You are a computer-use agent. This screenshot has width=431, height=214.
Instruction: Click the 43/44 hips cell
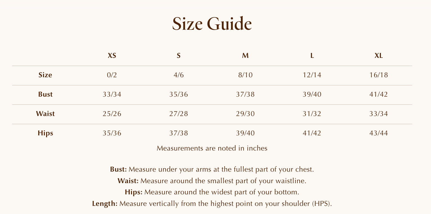tap(379, 133)
